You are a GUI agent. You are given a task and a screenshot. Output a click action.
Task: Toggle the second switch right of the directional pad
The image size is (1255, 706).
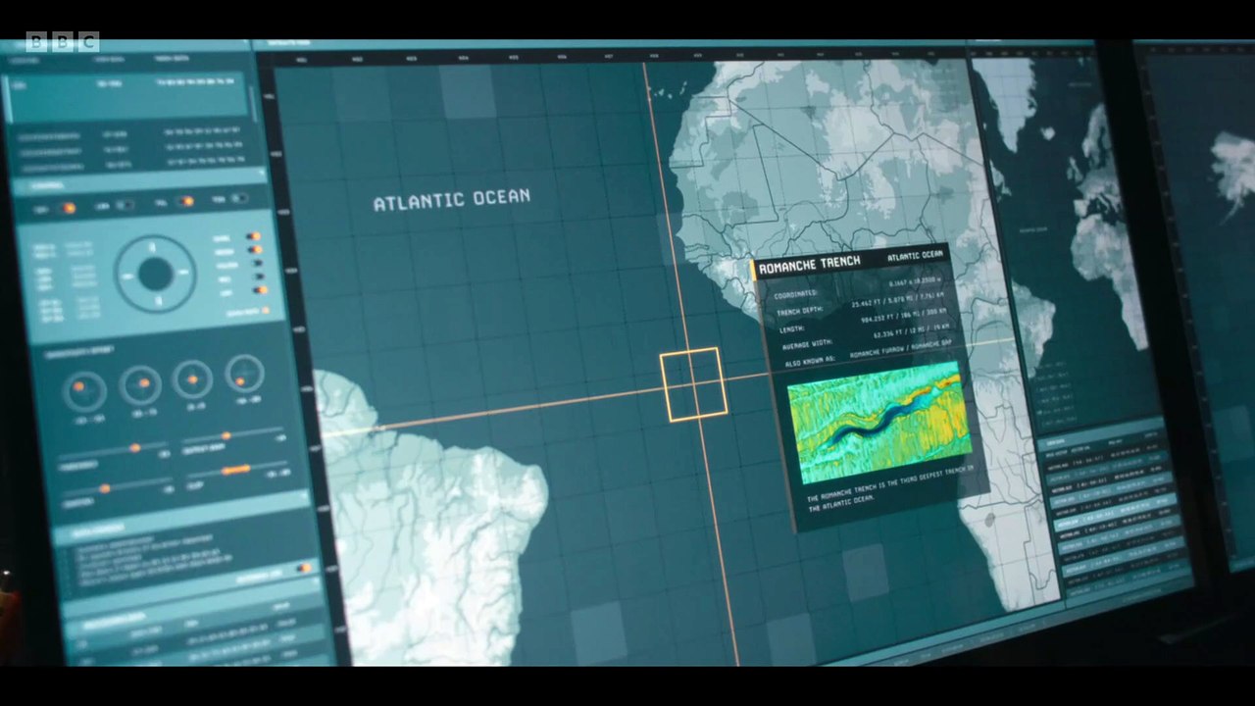click(x=255, y=250)
